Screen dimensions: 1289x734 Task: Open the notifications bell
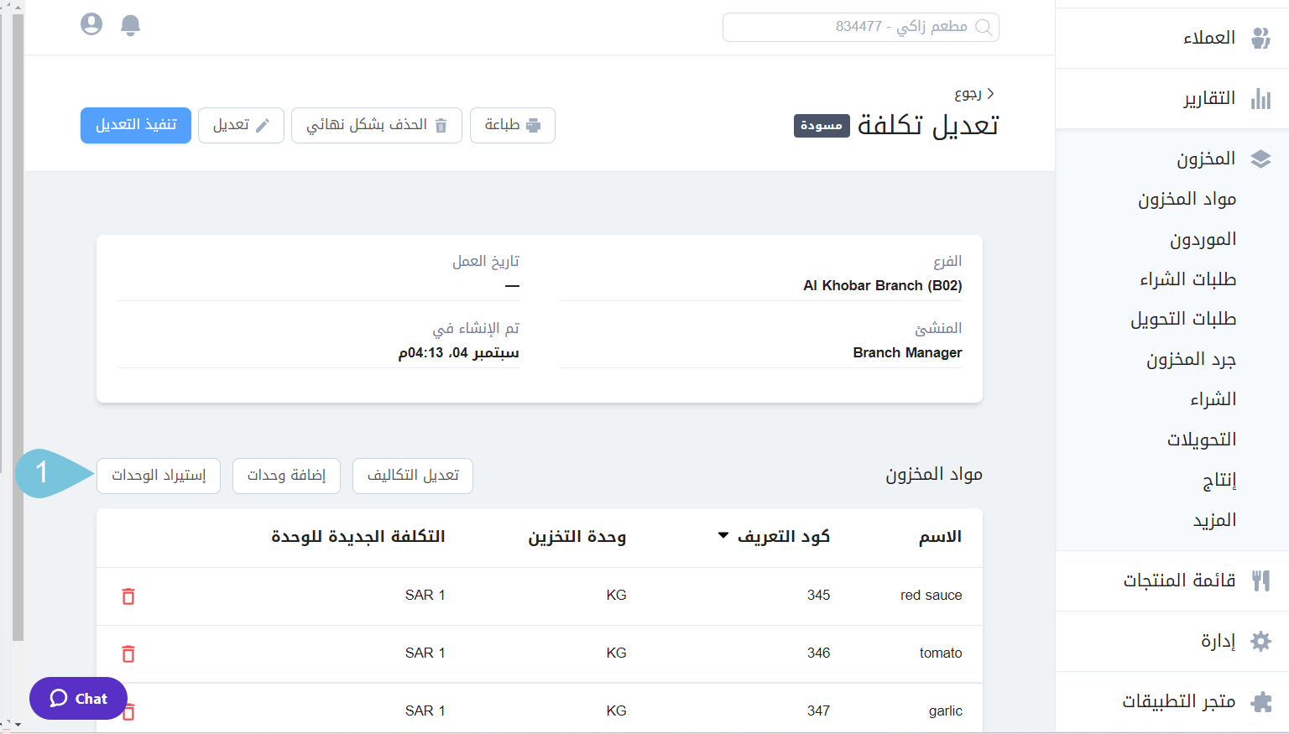coord(130,25)
